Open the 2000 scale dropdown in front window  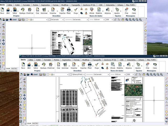[130, 75]
